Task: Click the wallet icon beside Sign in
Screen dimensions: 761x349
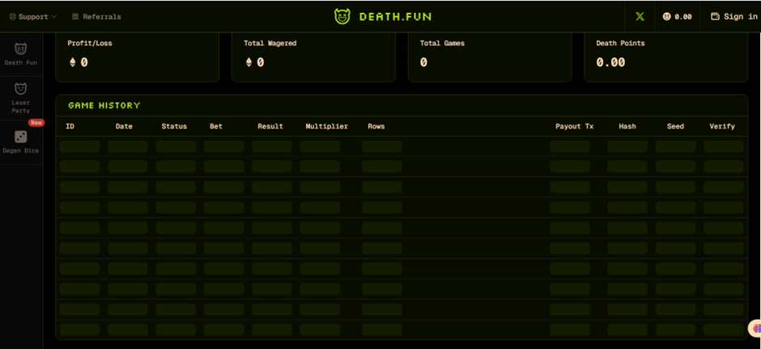Action: [715, 16]
